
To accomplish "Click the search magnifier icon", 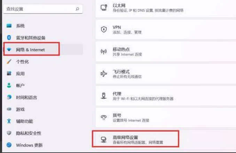I will point(77,9).
